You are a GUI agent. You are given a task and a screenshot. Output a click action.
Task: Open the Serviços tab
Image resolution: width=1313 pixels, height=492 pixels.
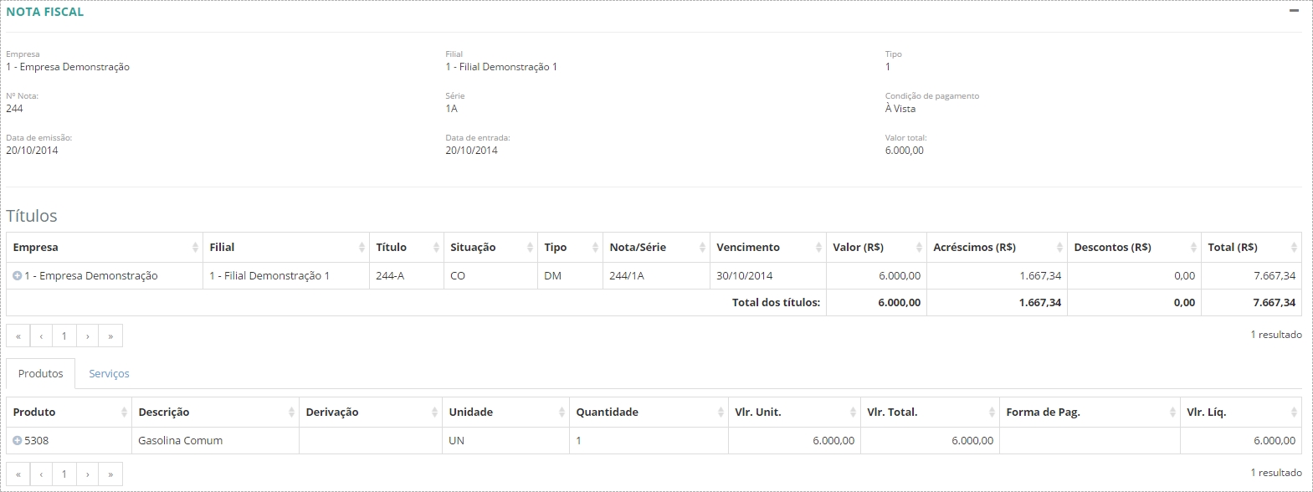(x=109, y=374)
